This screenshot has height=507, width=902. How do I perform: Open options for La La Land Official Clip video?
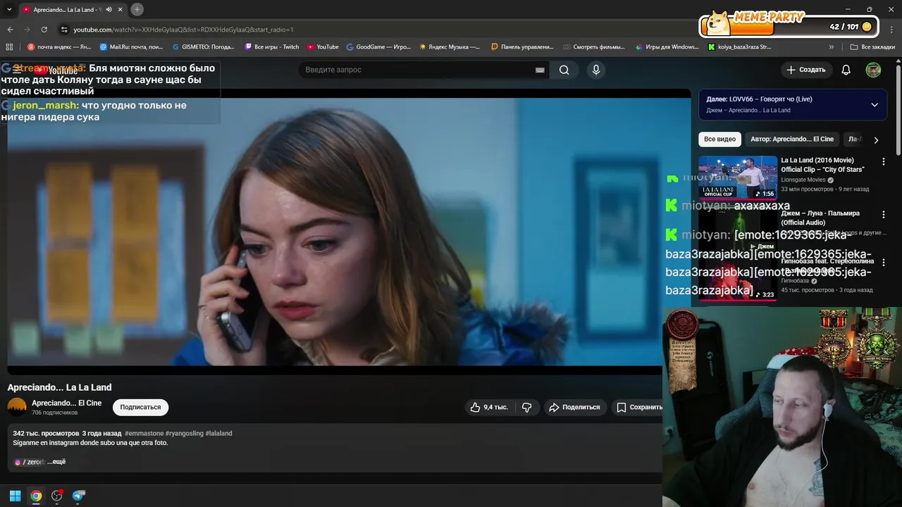pos(883,161)
